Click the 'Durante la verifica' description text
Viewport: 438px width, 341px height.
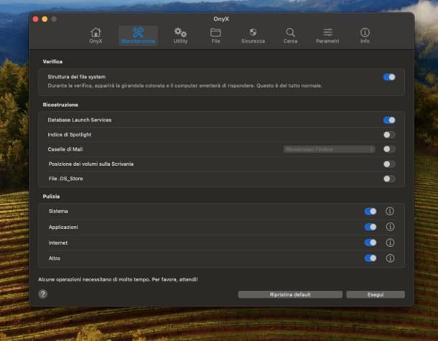coord(185,85)
